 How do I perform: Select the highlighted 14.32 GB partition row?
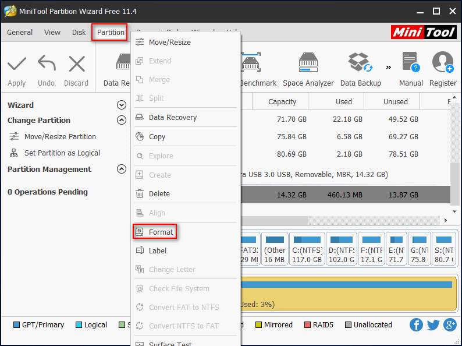(x=346, y=195)
